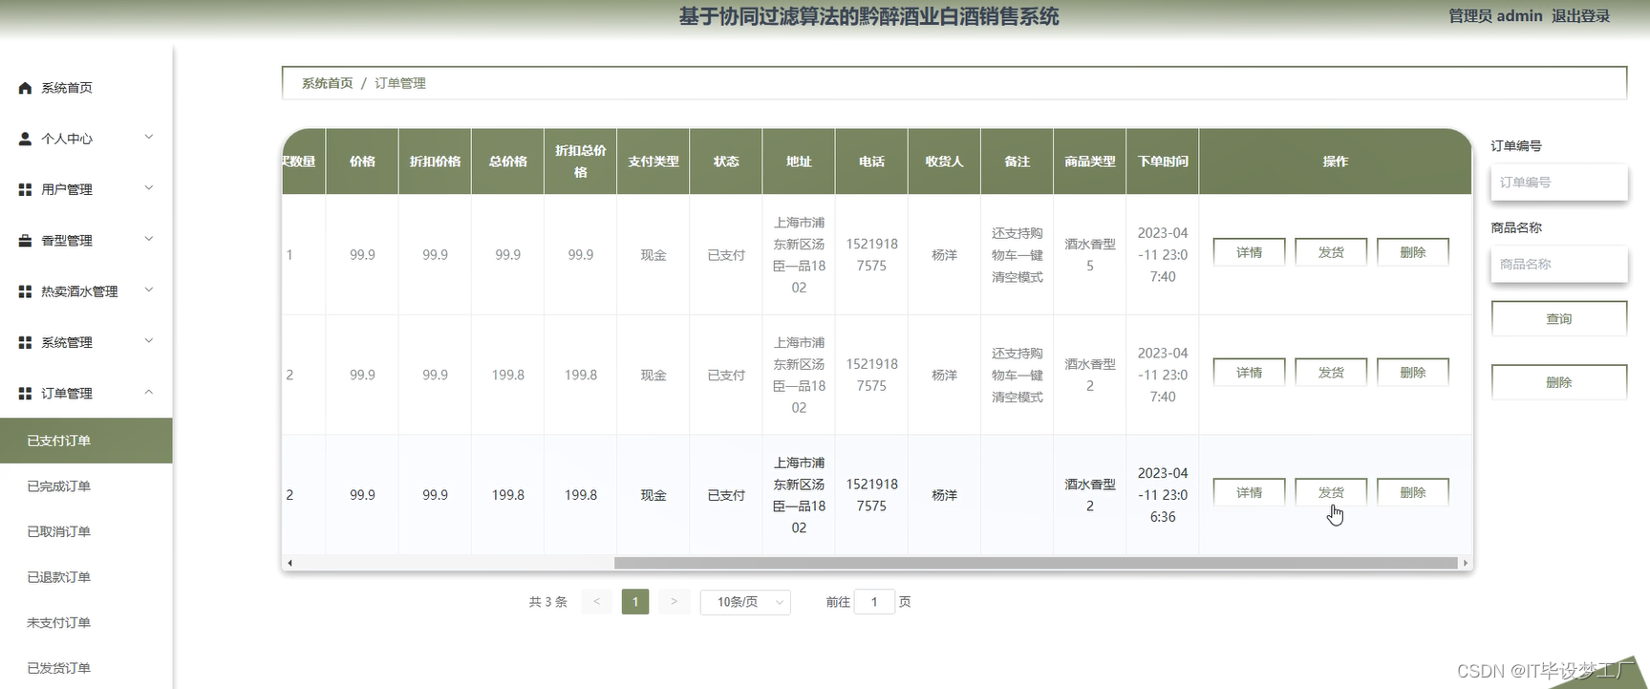Screen dimensions: 1650x689
Task: Click the table horizontal scrollbar thumb
Action: (x=1036, y=563)
